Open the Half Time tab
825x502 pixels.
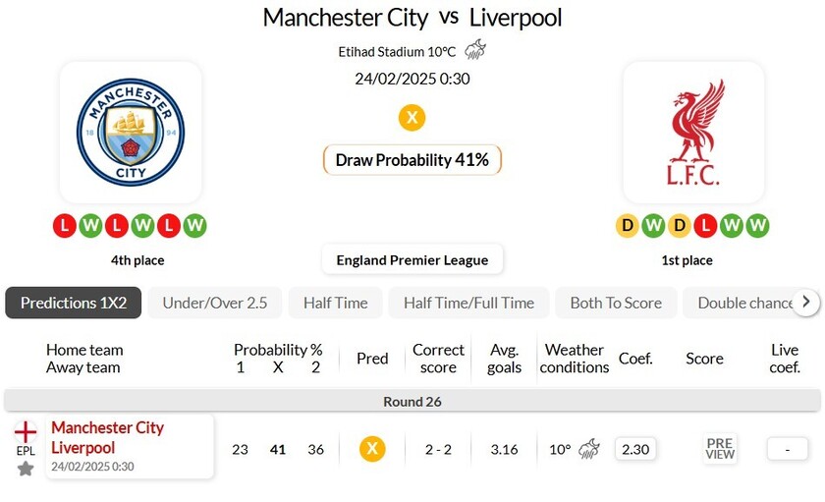pyautogui.click(x=335, y=303)
